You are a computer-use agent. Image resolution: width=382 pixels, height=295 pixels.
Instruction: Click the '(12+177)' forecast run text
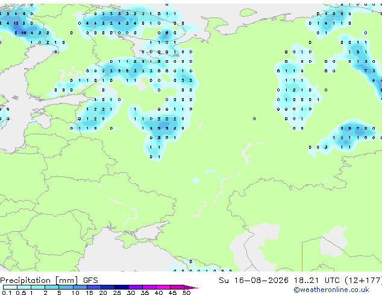point(363,281)
